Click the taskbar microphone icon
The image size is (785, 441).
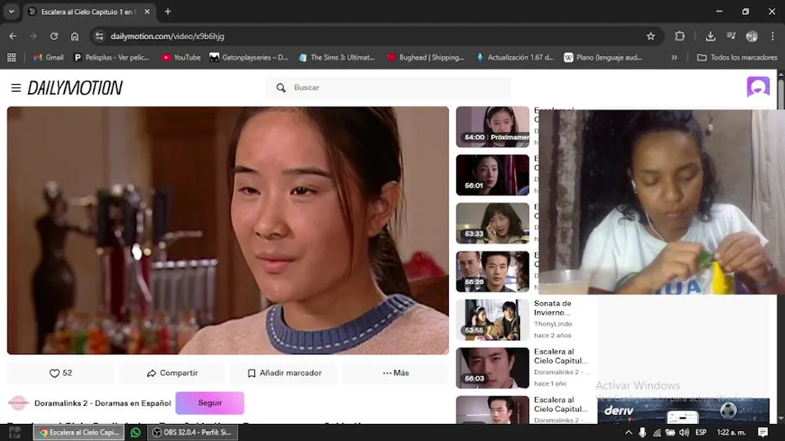point(642,432)
